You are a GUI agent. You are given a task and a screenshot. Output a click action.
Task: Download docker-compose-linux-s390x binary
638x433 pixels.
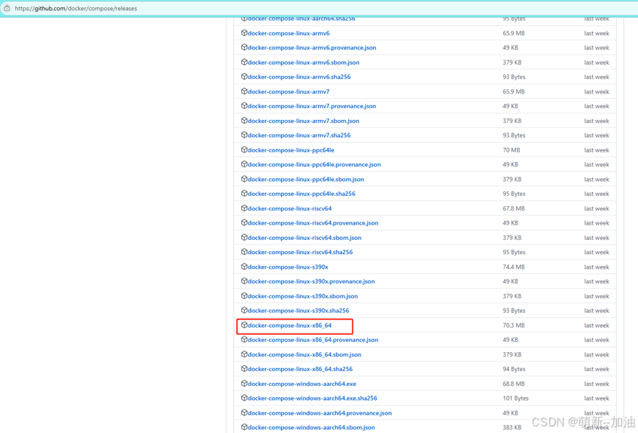(x=288, y=267)
